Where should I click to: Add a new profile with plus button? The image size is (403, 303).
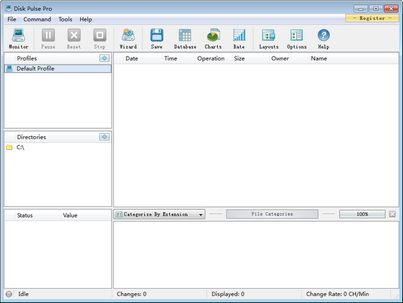tap(104, 58)
